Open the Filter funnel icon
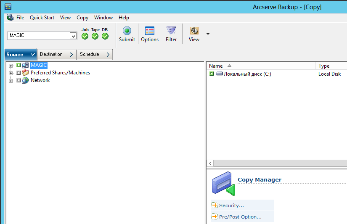Viewport: 347px width, 224px height. 171,31
